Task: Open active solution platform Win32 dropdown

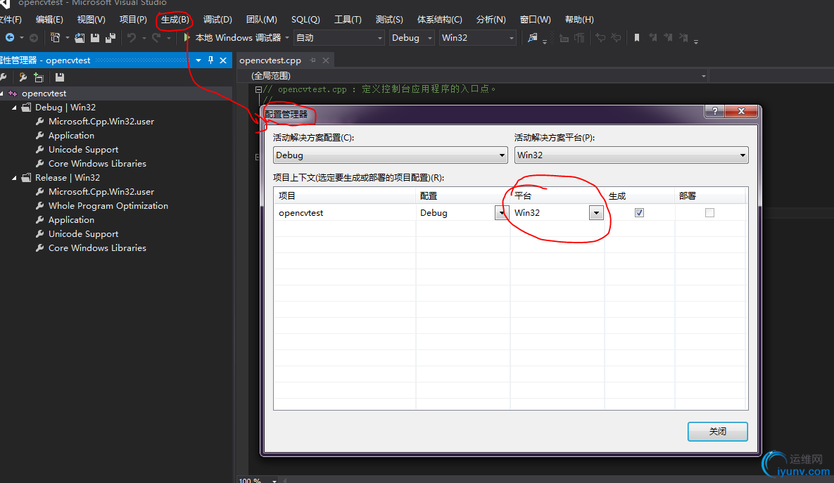Action: [x=631, y=155]
